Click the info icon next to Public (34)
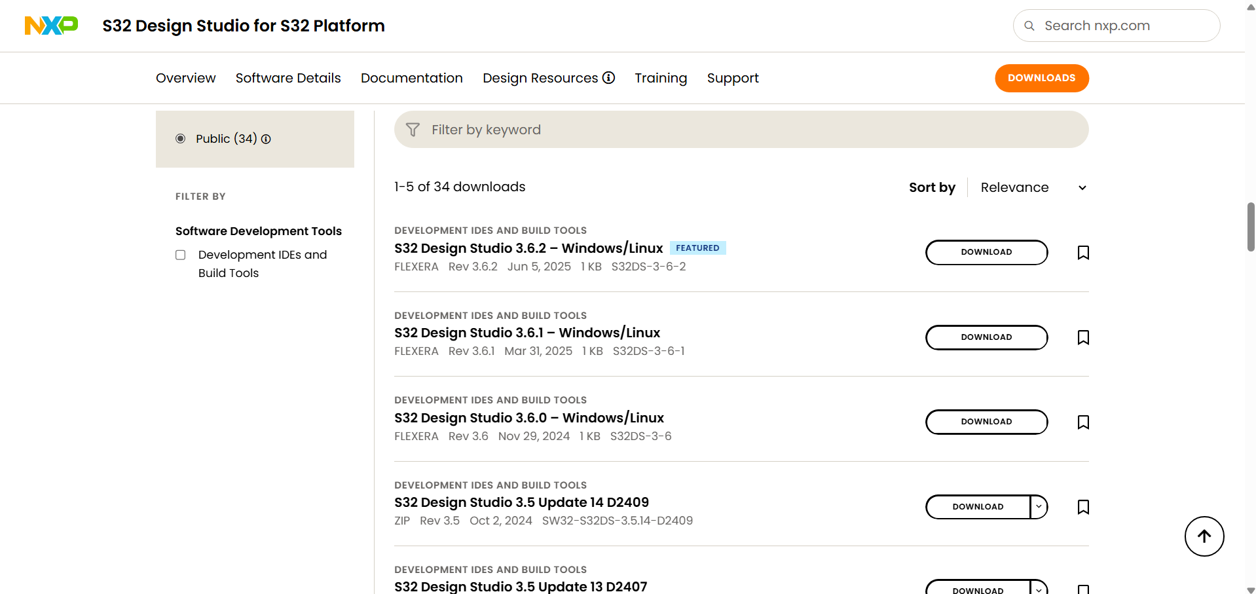 point(266,139)
